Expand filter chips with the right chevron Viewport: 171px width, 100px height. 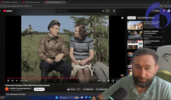point(162,18)
